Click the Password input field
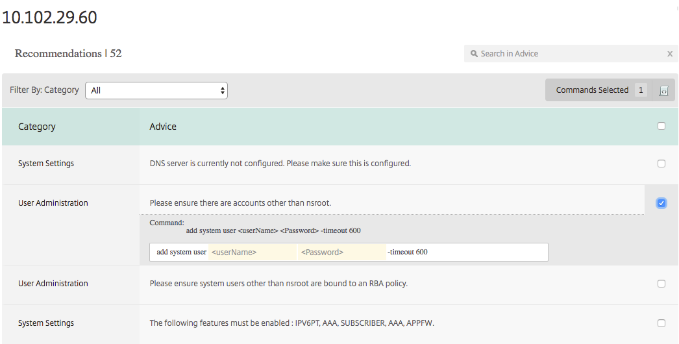The width and height of the screenshot is (679, 344). click(341, 252)
